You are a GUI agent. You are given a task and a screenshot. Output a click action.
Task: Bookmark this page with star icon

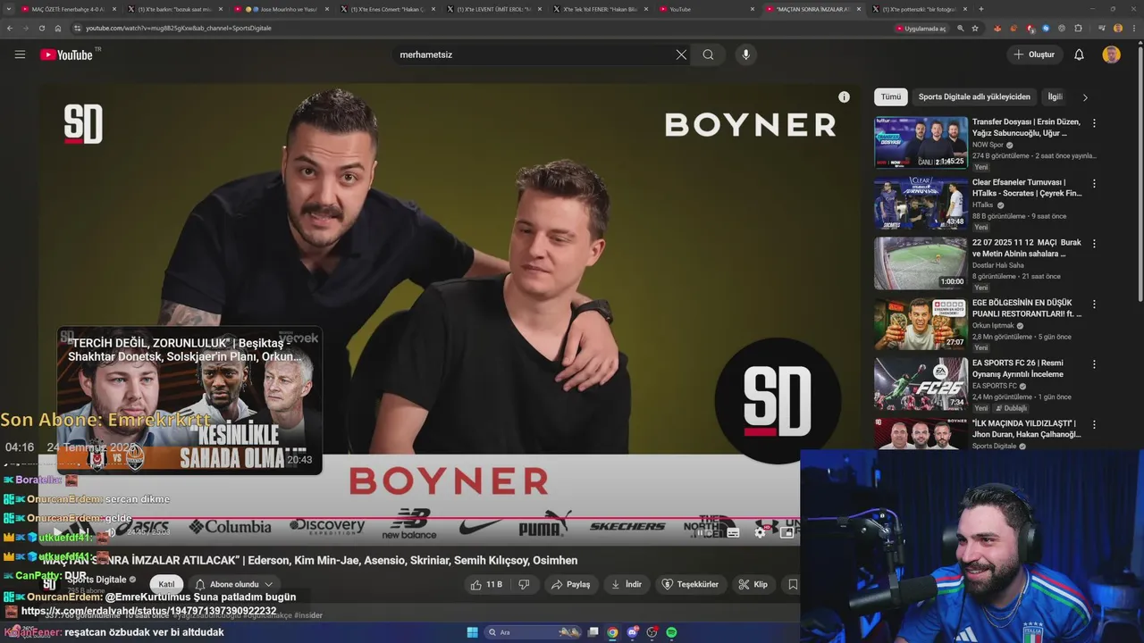[x=975, y=29]
